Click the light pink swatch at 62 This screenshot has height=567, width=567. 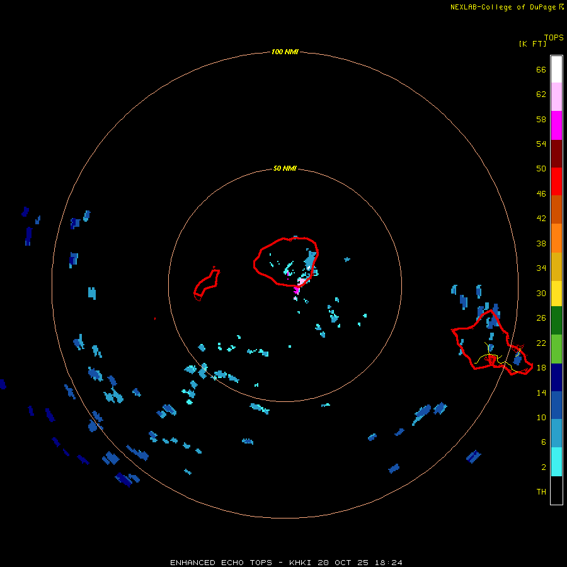(x=556, y=96)
